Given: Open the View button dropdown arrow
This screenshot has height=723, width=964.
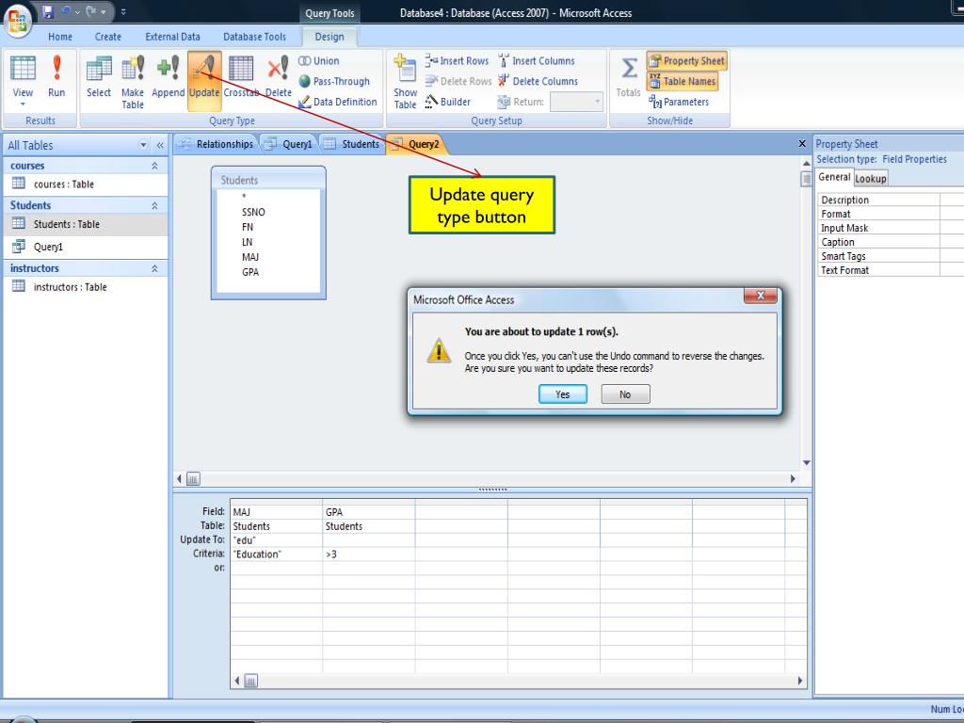Looking at the screenshot, I should coord(23,104).
